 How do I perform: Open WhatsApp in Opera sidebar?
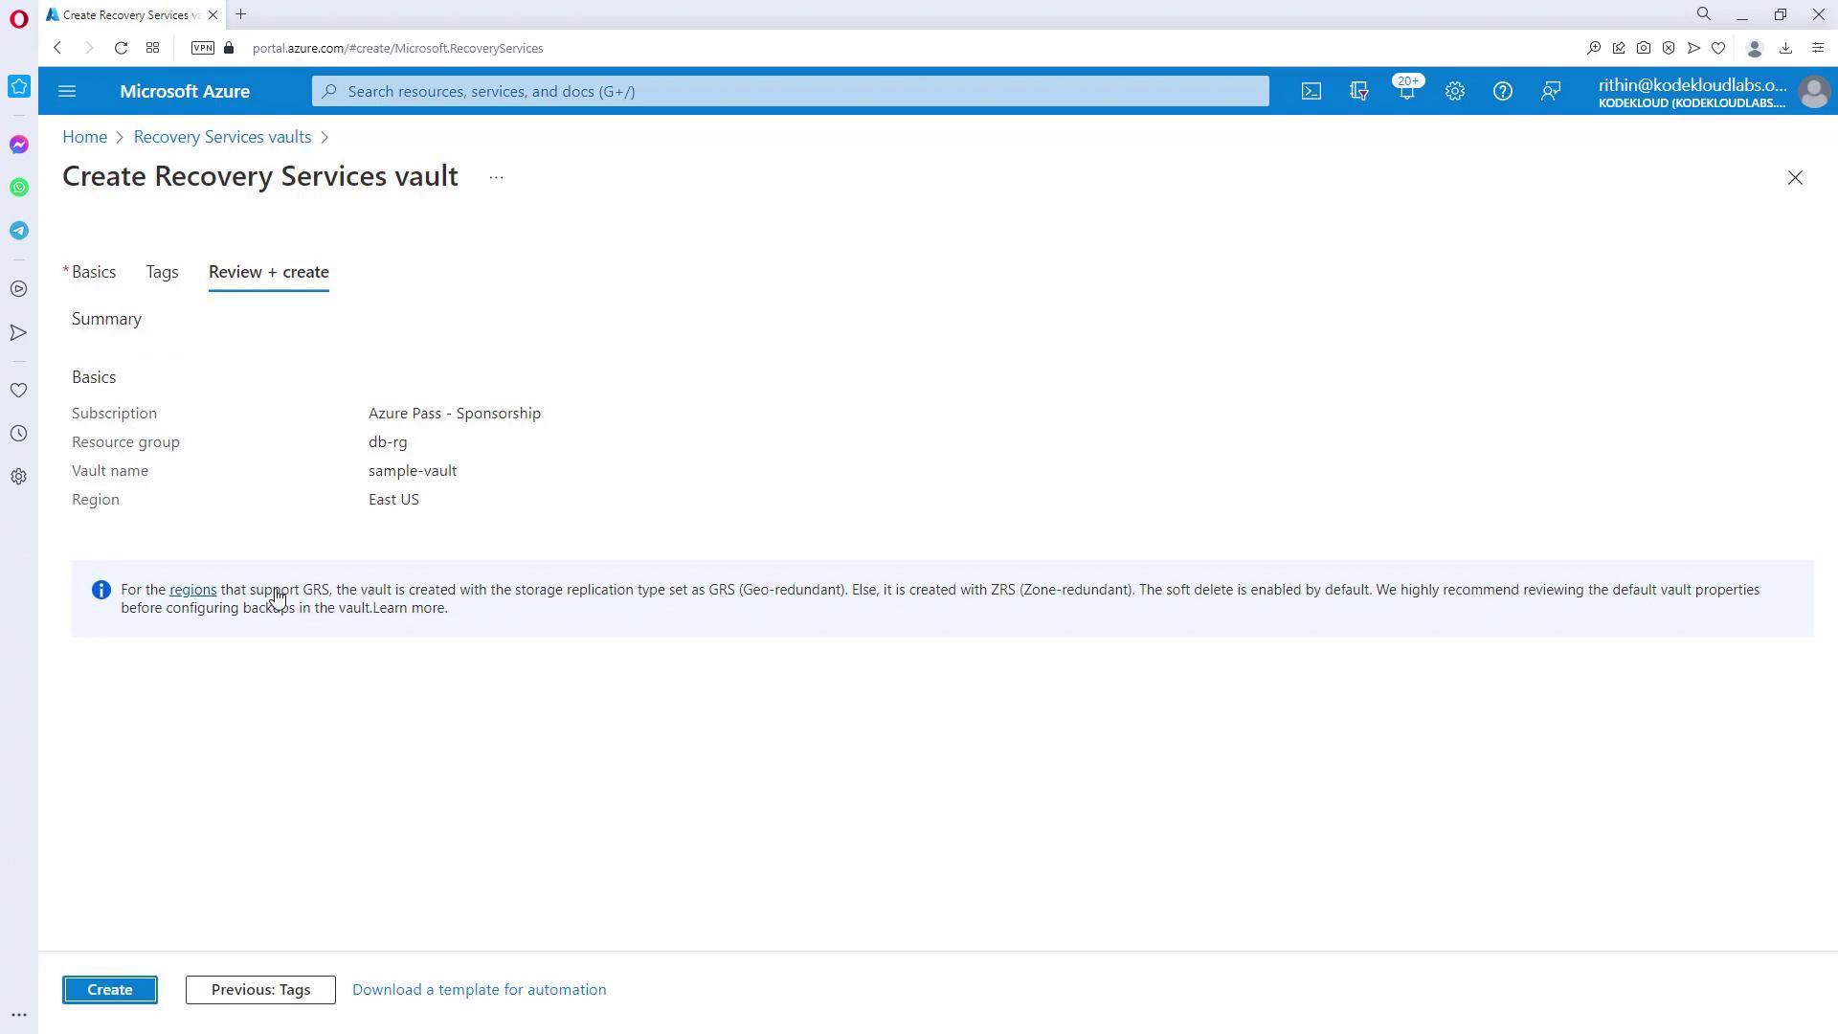tap(19, 188)
